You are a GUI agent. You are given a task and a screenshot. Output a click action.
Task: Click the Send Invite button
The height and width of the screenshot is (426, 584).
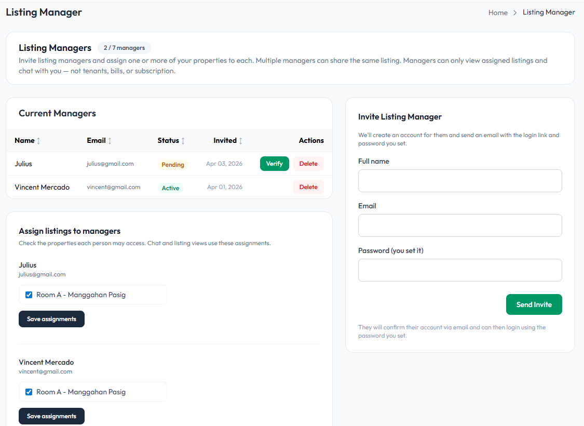[534, 304]
